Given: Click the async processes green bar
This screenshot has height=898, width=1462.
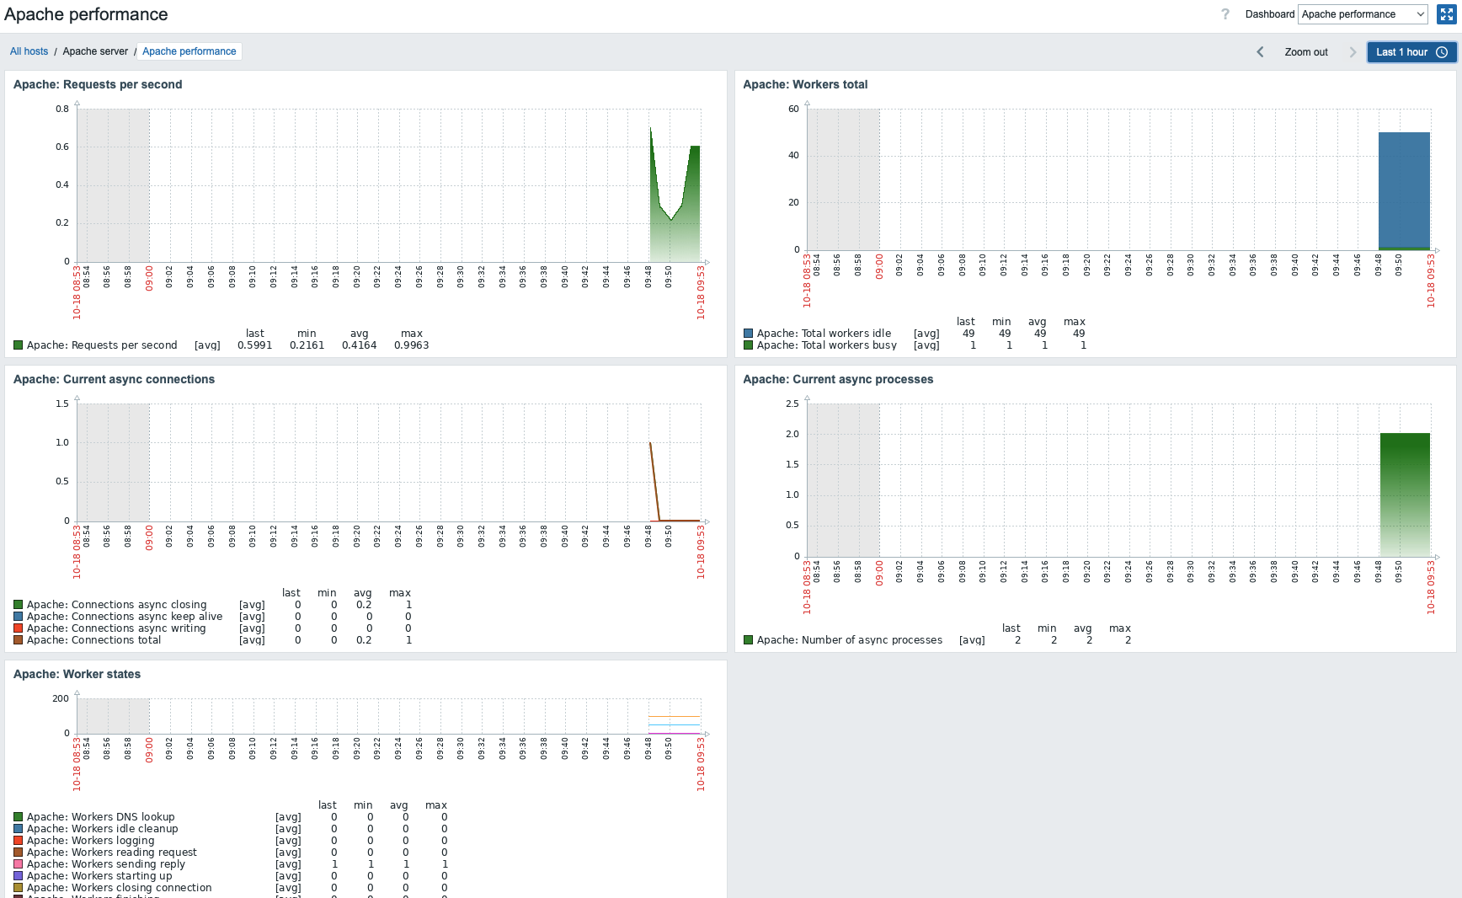Looking at the screenshot, I should coord(1405,494).
